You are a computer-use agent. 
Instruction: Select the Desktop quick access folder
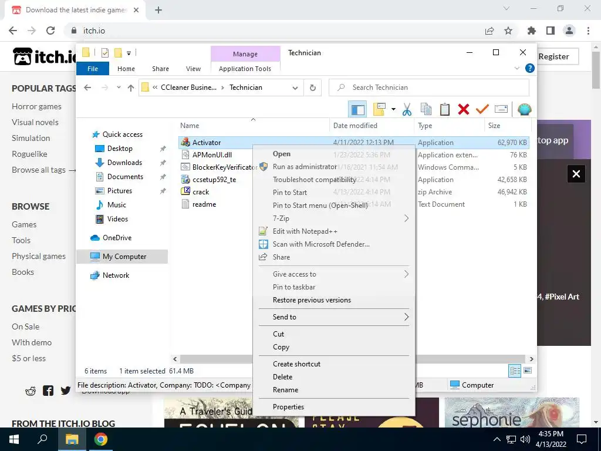[120, 149]
